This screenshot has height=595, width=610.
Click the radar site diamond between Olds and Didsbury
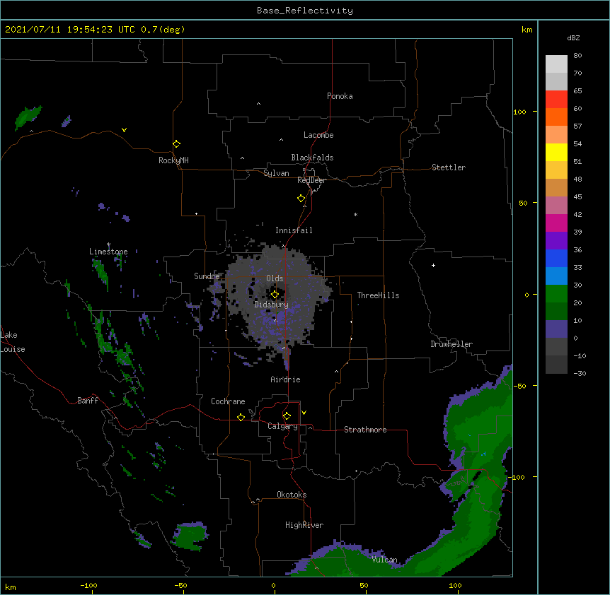(x=275, y=294)
